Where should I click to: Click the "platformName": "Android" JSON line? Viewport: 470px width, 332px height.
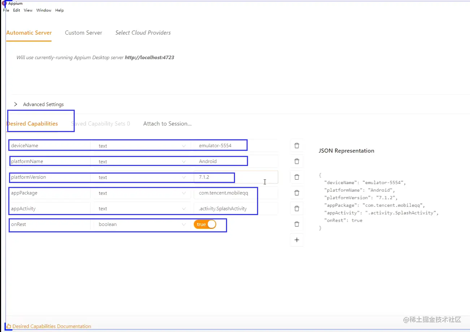(360, 190)
